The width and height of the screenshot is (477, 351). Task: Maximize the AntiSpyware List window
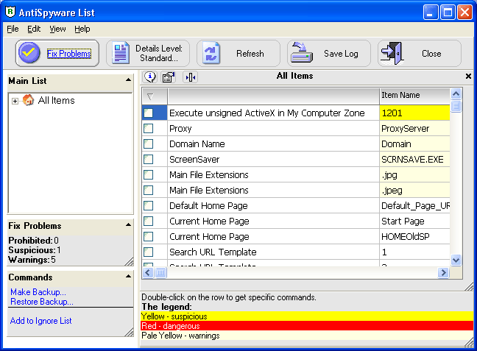click(x=448, y=13)
